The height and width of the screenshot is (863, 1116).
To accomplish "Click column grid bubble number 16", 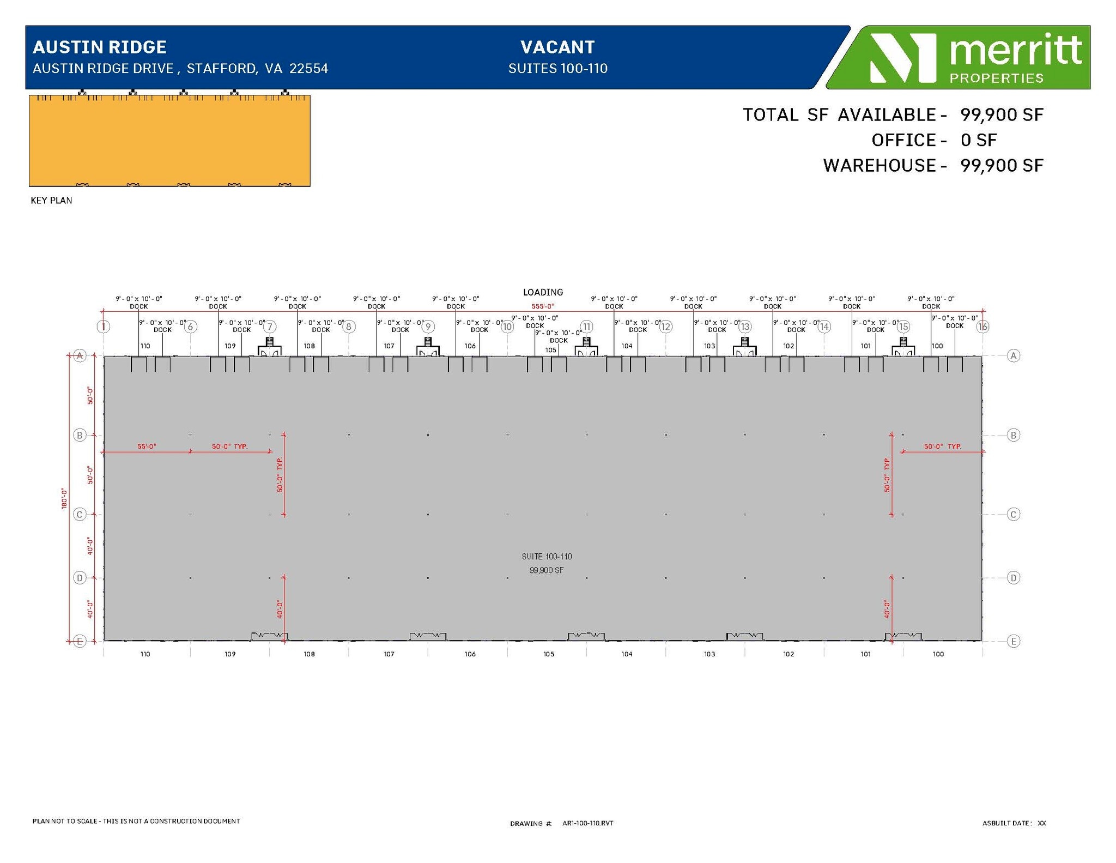I will pos(982,327).
